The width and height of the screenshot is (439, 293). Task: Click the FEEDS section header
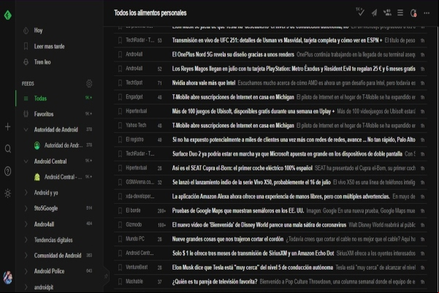[28, 83]
